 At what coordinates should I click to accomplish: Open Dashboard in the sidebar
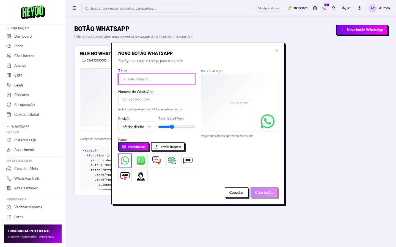point(33,36)
